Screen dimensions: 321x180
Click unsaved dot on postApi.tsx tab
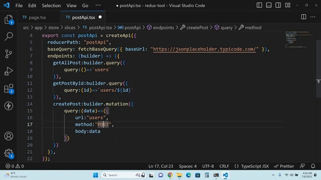pyautogui.click(x=100, y=17)
